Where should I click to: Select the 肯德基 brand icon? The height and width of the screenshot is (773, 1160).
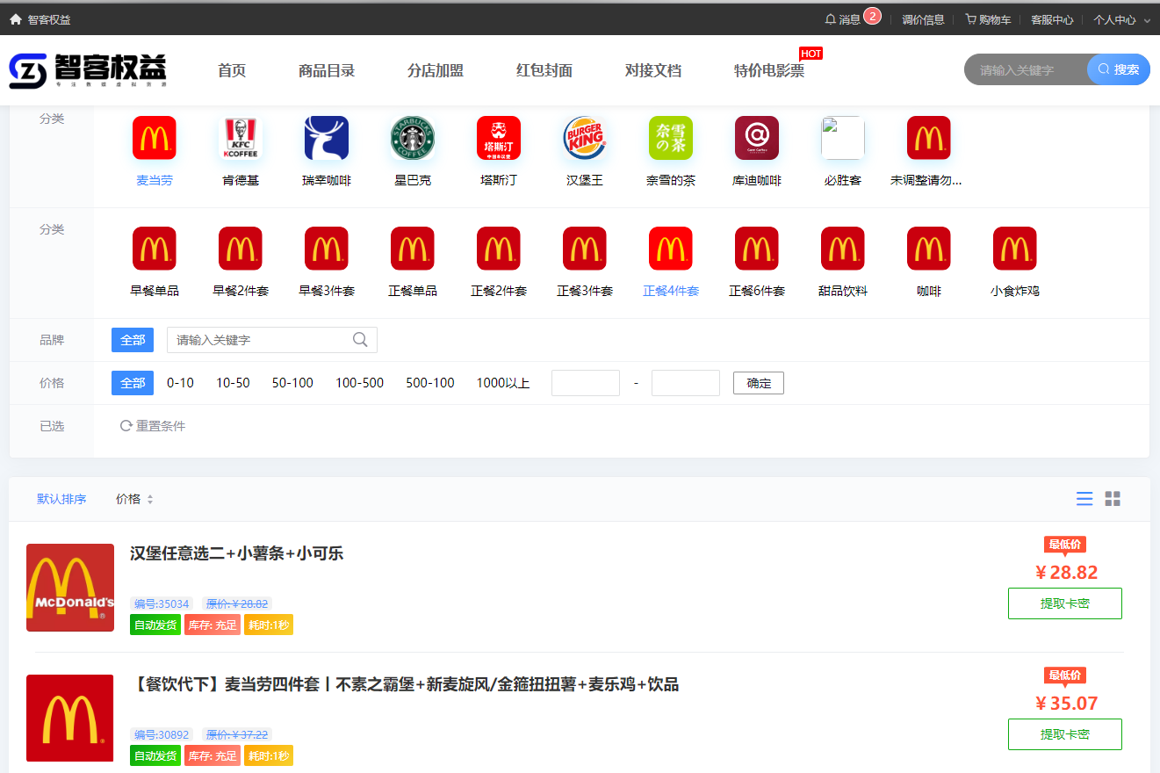(241, 138)
